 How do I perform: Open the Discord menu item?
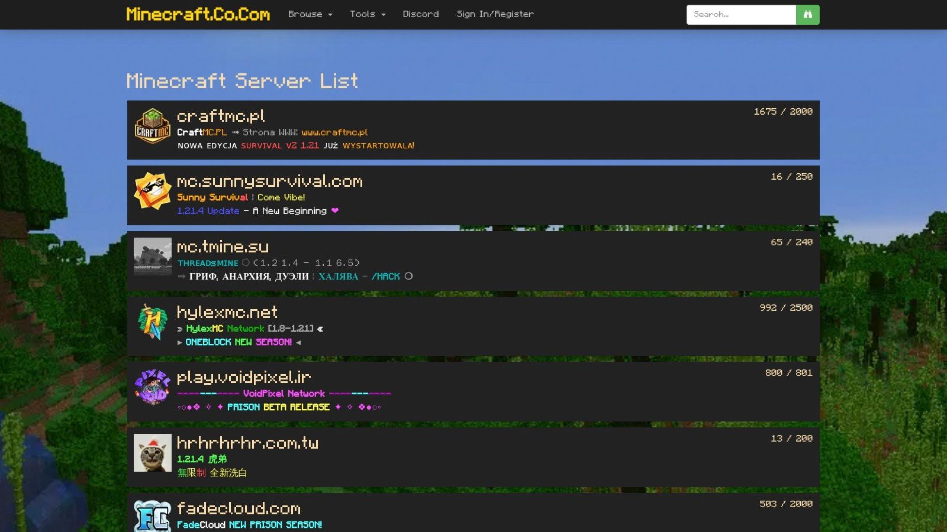point(421,14)
